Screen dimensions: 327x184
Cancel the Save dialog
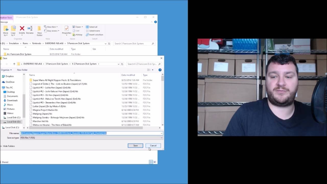tap(153, 146)
